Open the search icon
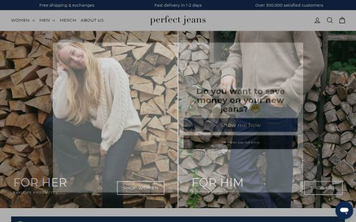 pos(330,20)
